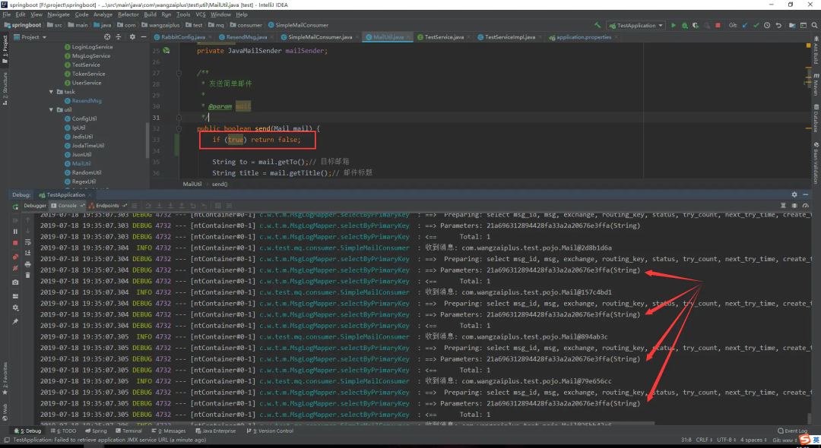Commit changes with the green checkmark icon
Image resolution: width=821 pixels, height=448 pixels.
coord(756,25)
